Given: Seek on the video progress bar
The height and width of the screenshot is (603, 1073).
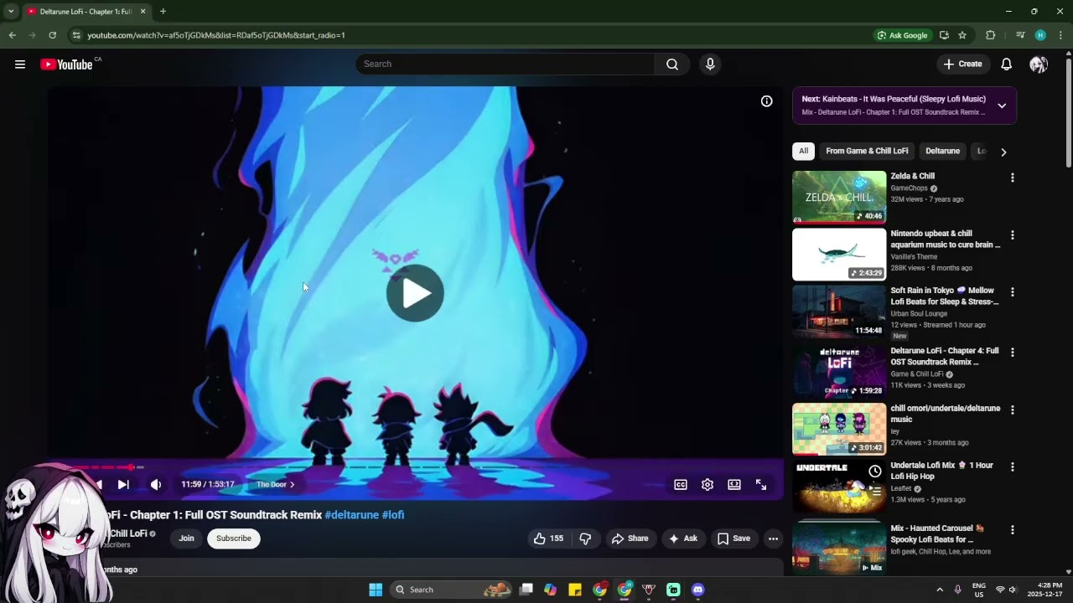Looking at the screenshot, I should tap(415, 467).
